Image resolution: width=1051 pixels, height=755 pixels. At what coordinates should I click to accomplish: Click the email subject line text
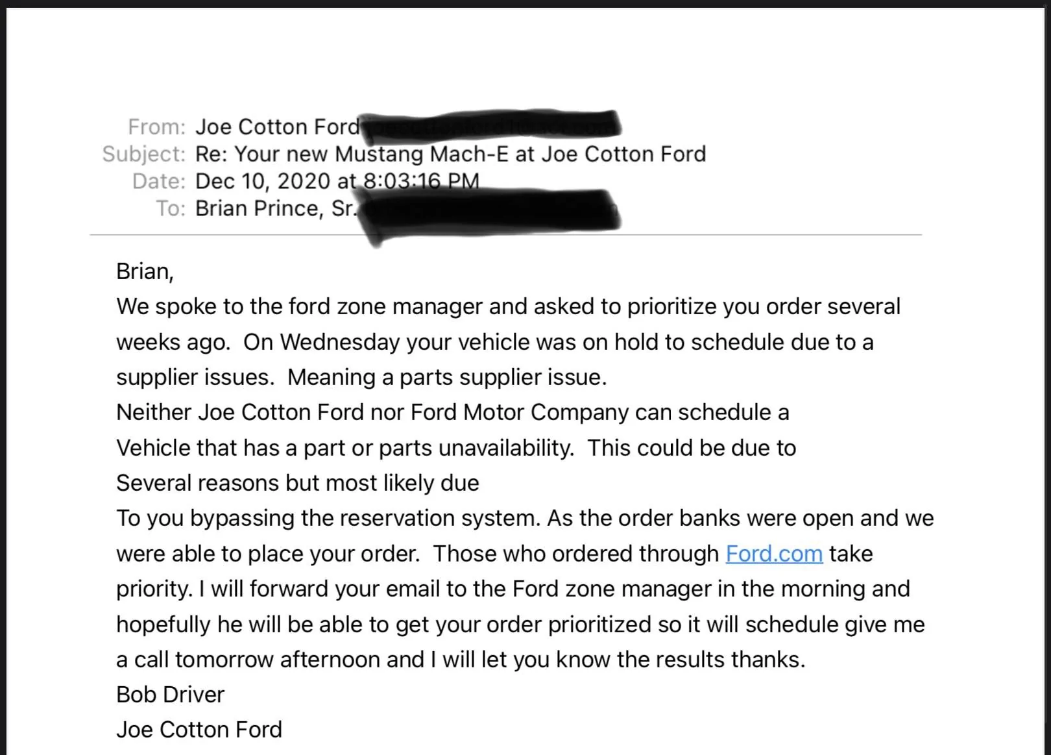450,154
